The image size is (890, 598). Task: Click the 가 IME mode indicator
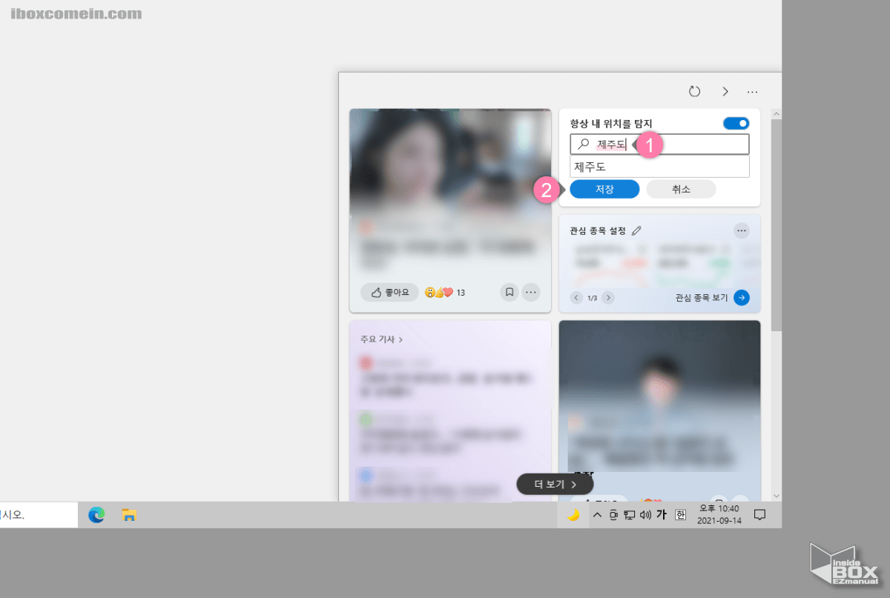[x=662, y=514]
